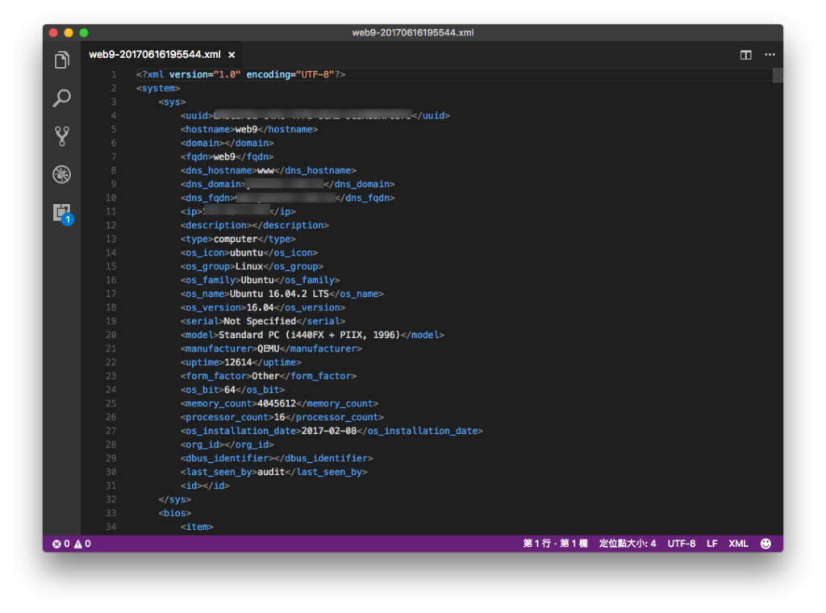Click the closing sys tag
This screenshot has height=613, width=826.
pyautogui.click(x=175, y=499)
